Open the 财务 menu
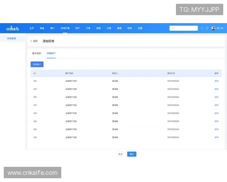 click(x=129, y=28)
